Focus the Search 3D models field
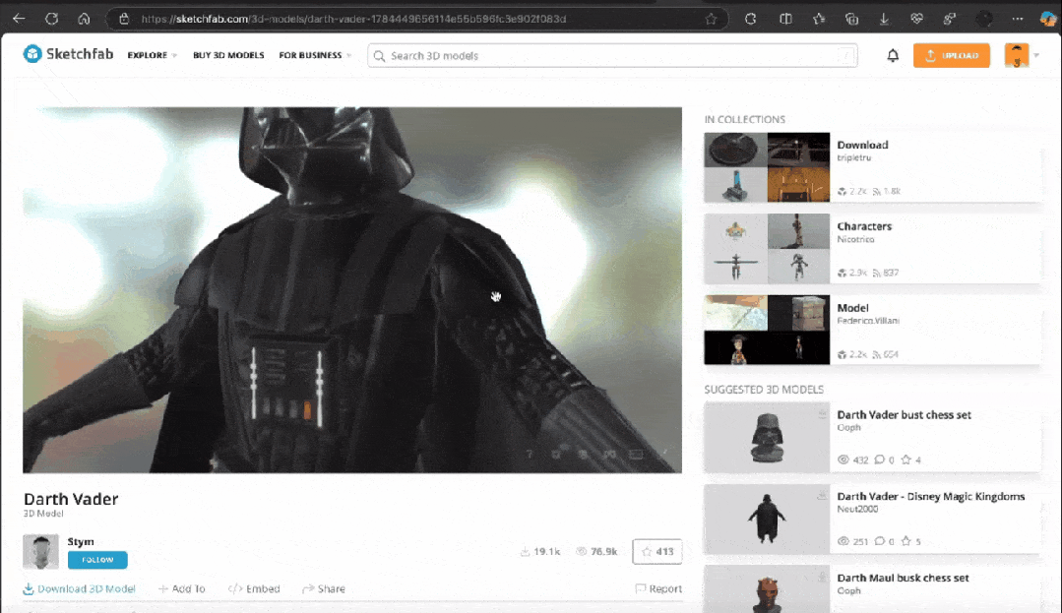Screen dimensions: 1062x613 pos(612,55)
